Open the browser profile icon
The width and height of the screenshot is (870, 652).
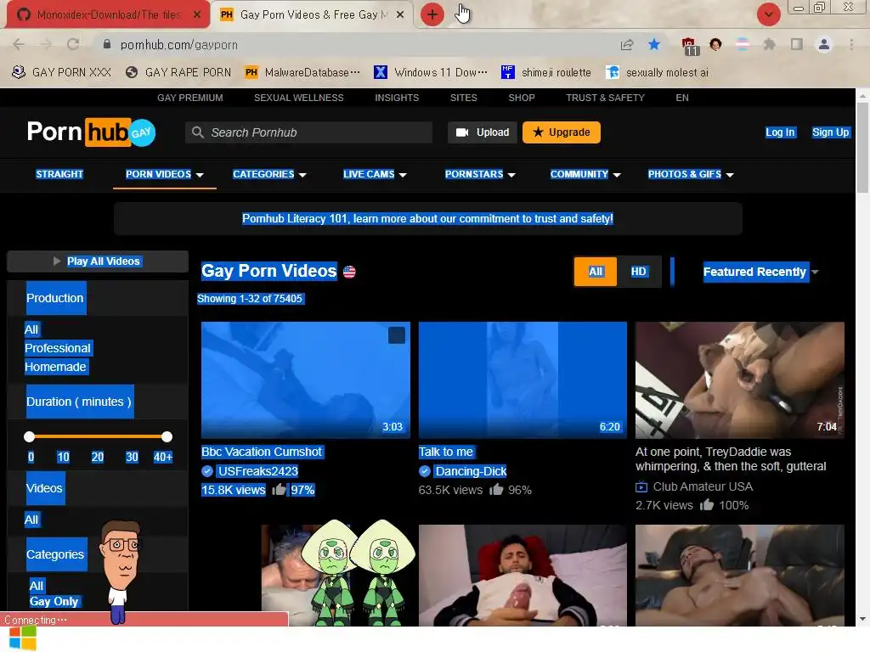(x=824, y=44)
